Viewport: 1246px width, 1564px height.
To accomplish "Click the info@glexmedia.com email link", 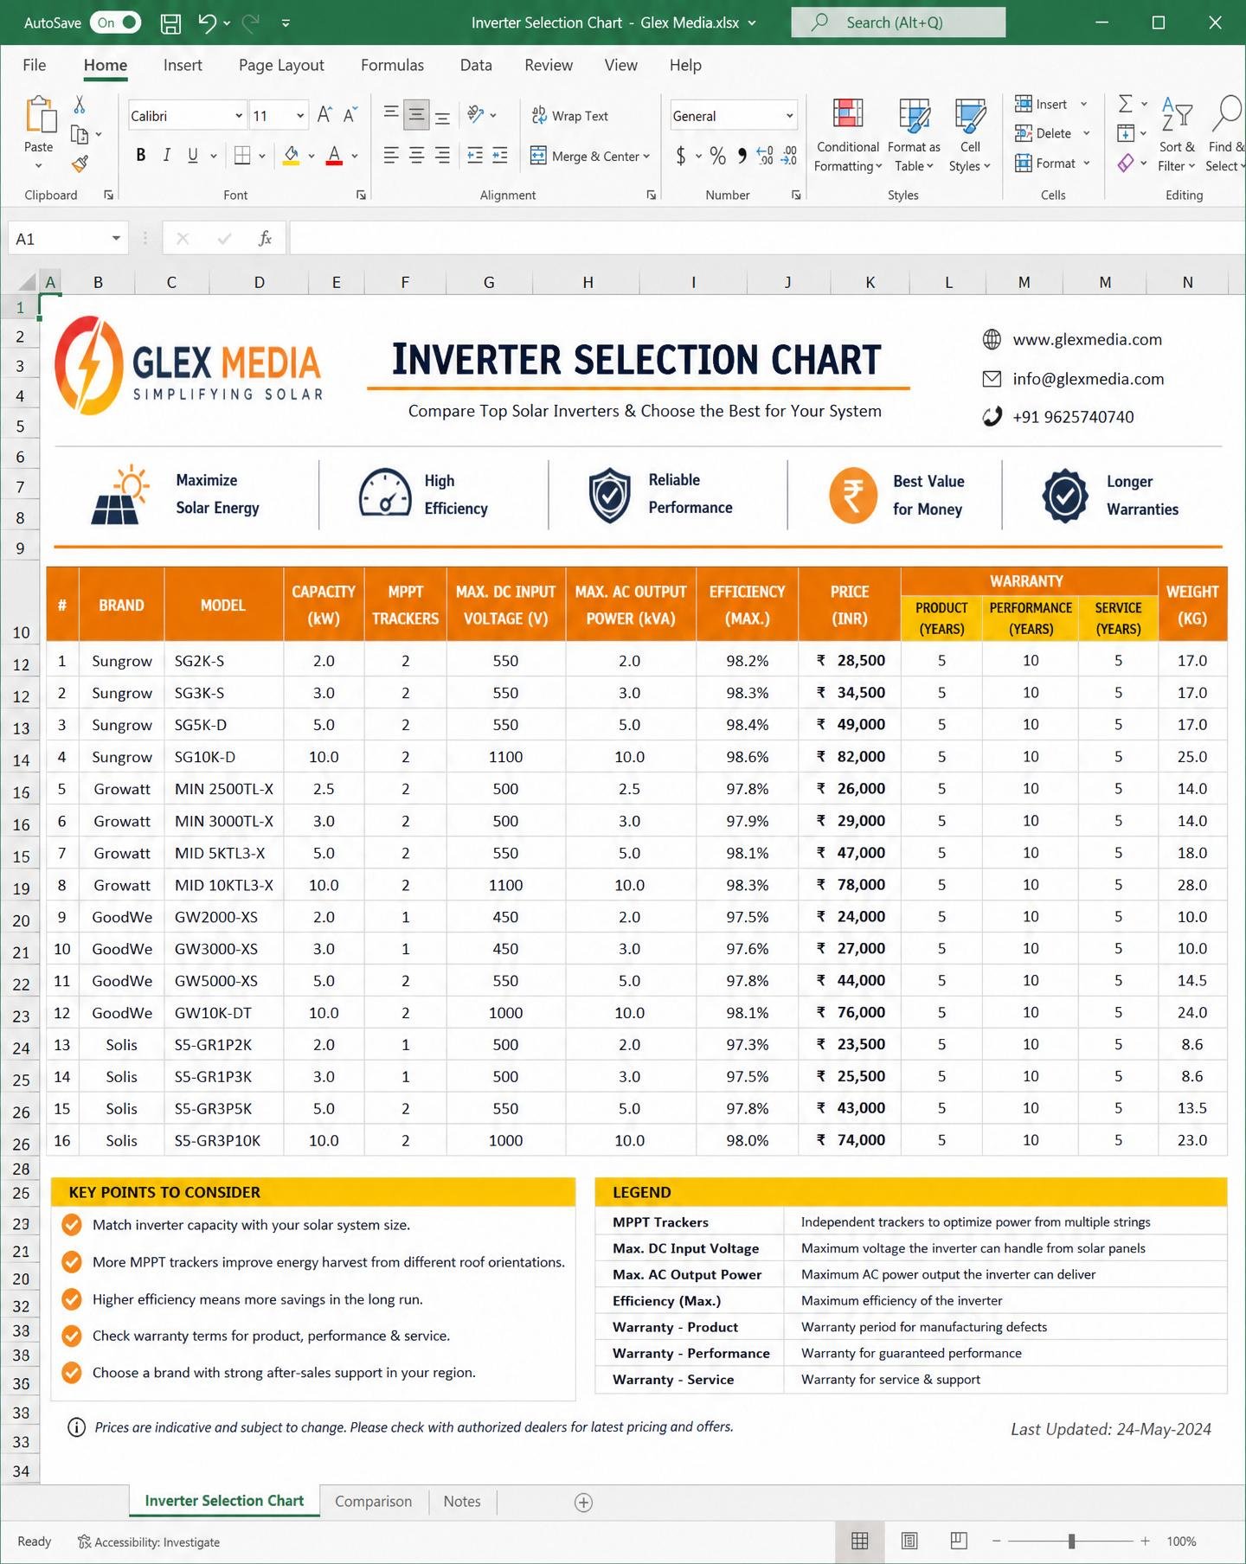I will [1088, 379].
